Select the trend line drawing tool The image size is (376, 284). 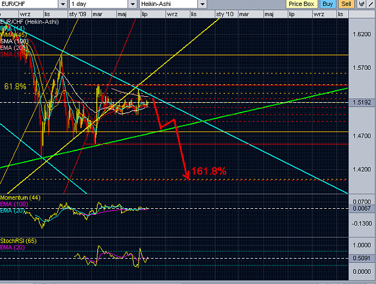click(x=371, y=4)
